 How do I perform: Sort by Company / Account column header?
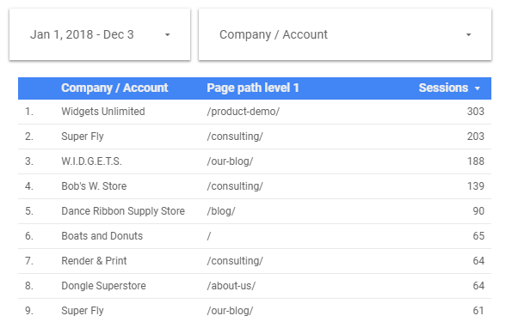click(114, 88)
